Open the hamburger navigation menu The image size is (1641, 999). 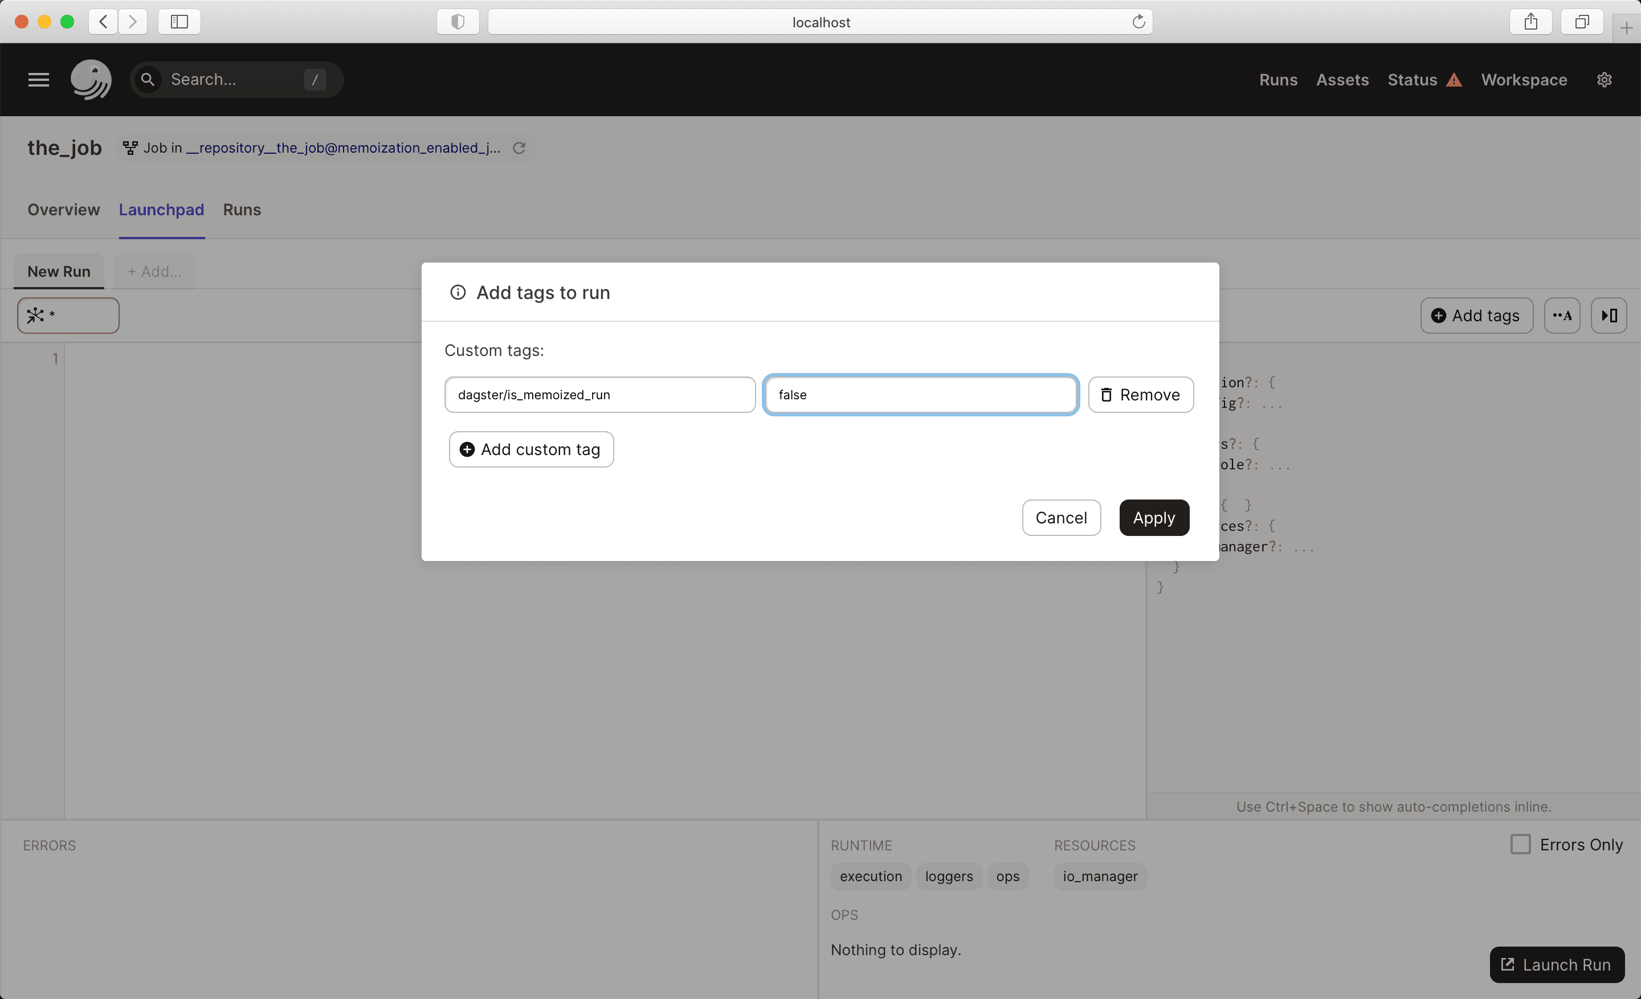point(39,80)
